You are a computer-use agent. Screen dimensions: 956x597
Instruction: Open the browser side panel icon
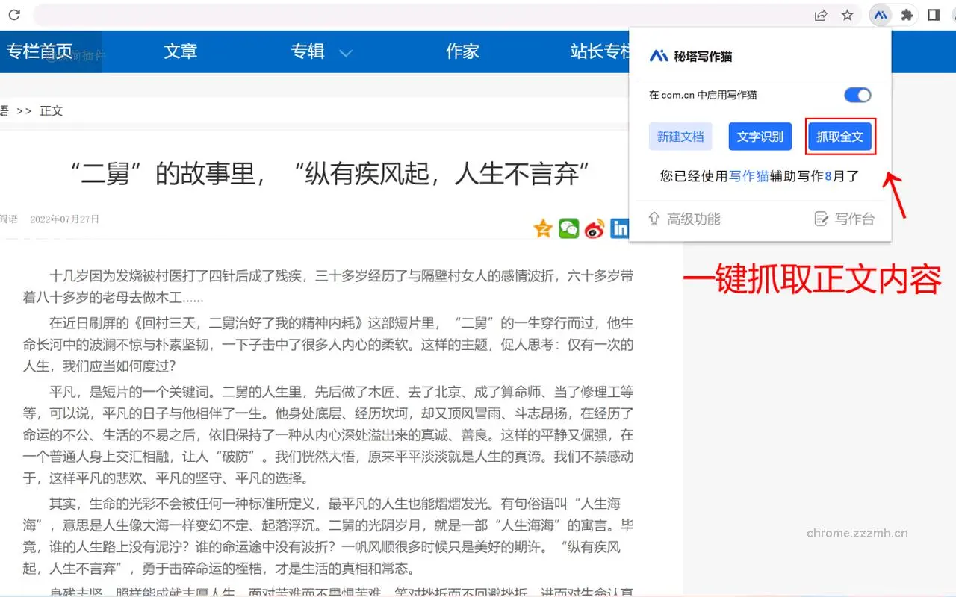tap(934, 15)
